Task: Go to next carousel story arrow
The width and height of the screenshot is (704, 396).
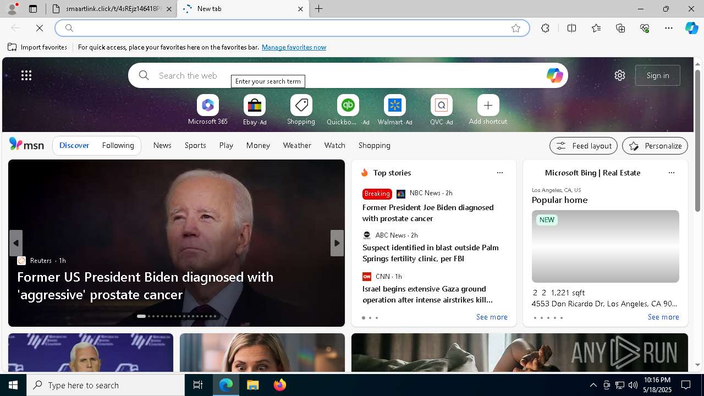Action: [x=337, y=243]
